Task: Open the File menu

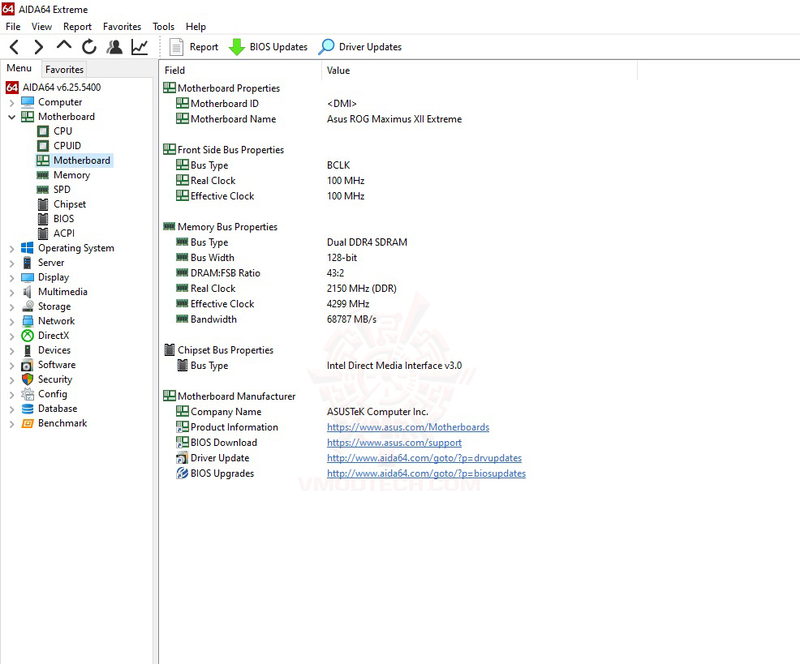Action: 13,27
